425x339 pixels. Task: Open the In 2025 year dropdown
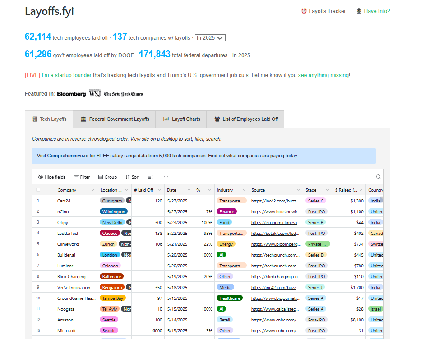(x=210, y=38)
